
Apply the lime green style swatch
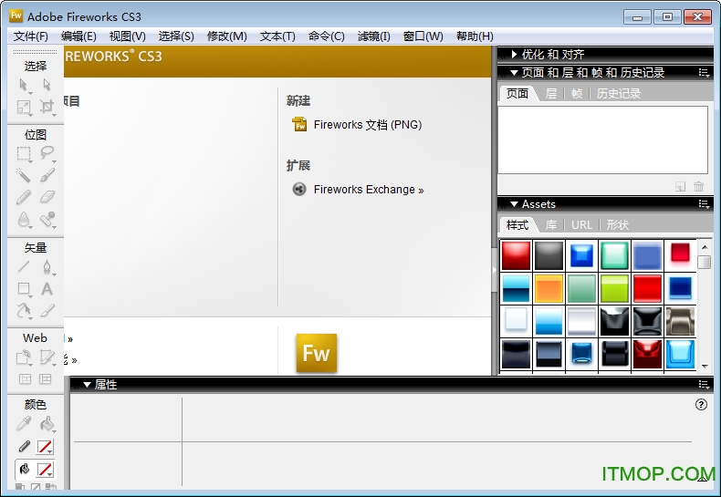(614, 288)
